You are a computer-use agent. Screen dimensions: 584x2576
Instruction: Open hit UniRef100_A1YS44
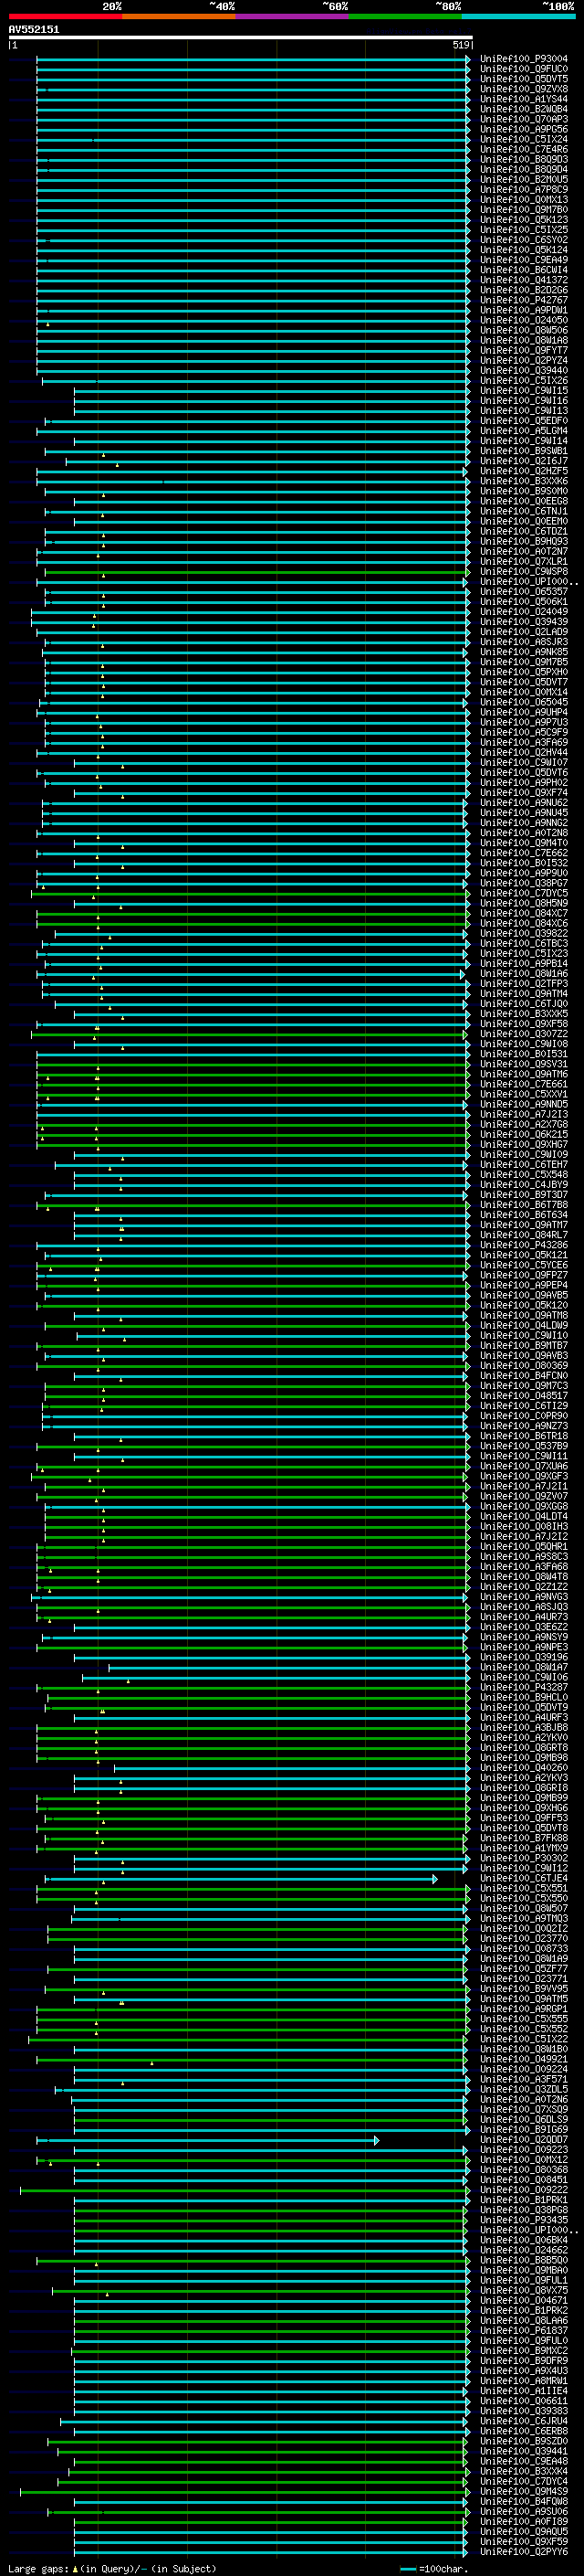point(524,99)
